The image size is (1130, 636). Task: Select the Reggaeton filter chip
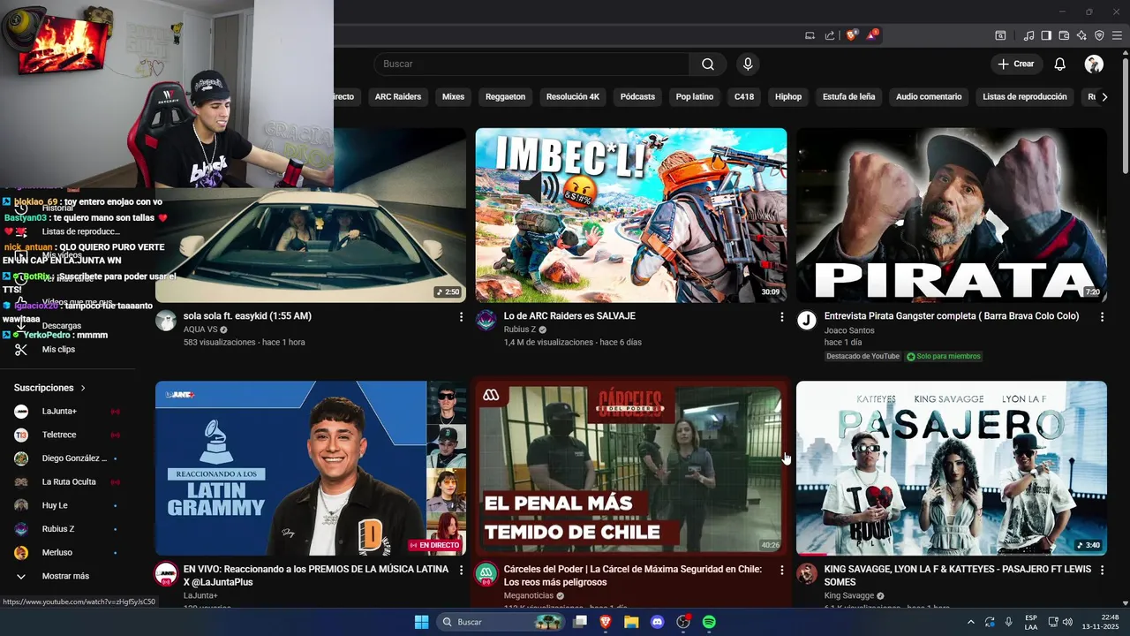(x=505, y=97)
